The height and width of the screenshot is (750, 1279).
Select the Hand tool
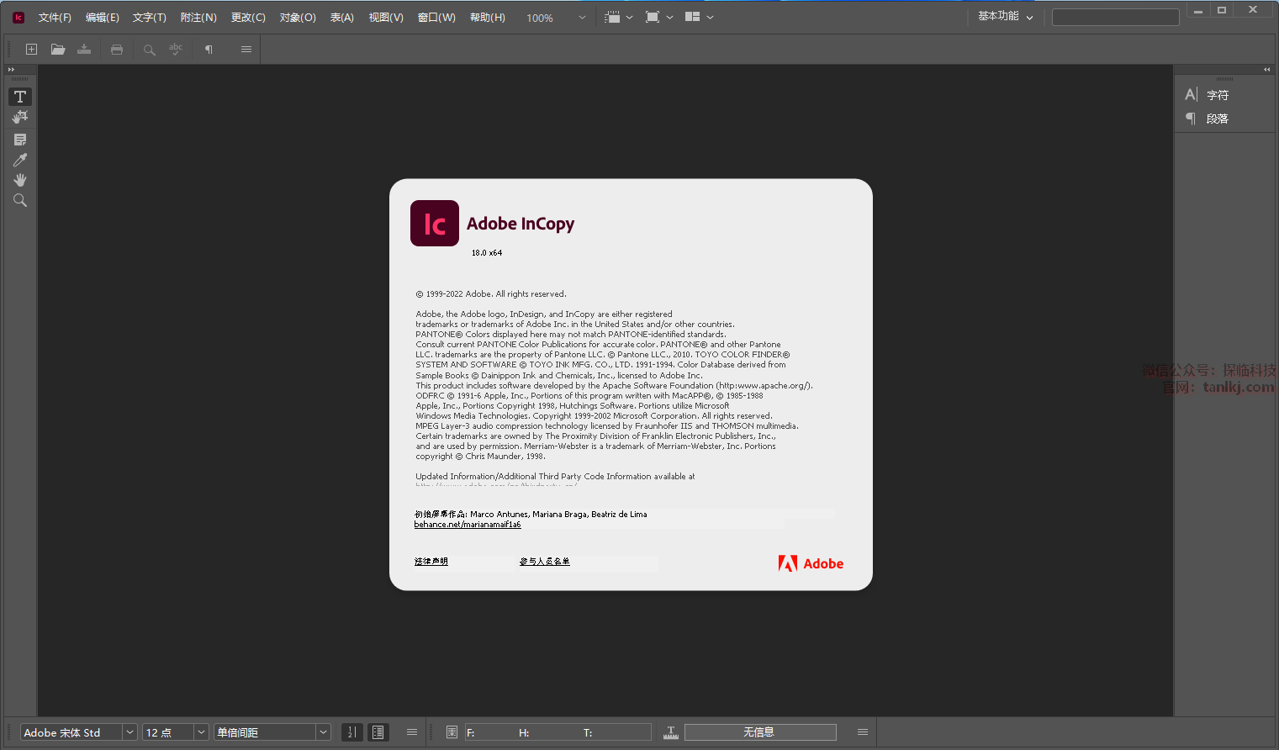[x=20, y=180]
